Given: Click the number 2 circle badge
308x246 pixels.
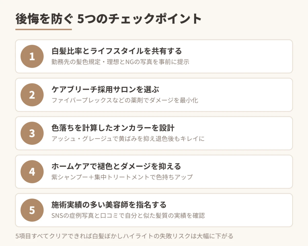Looking at the screenshot, I should tap(32, 95).
